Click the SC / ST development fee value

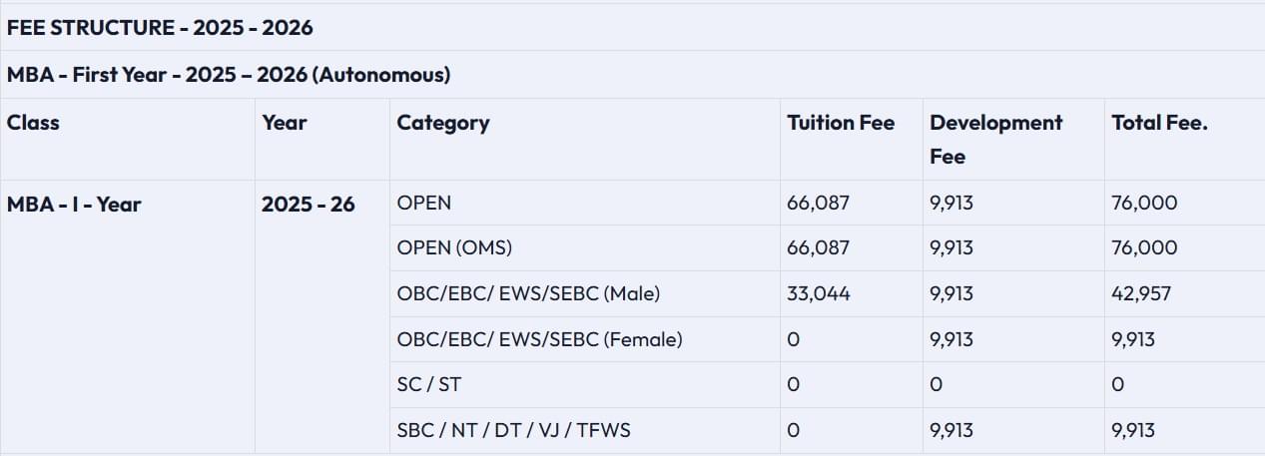(936, 385)
